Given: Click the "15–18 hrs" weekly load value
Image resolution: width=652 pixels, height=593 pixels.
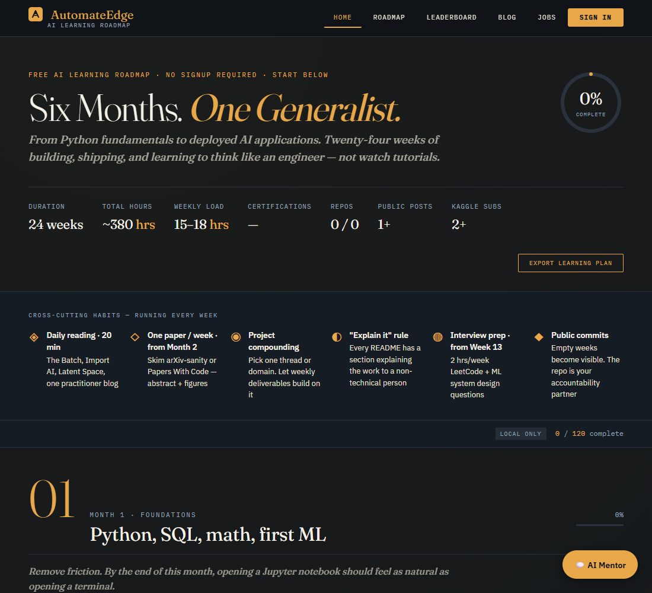Looking at the screenshot, I should click(202, 225).
